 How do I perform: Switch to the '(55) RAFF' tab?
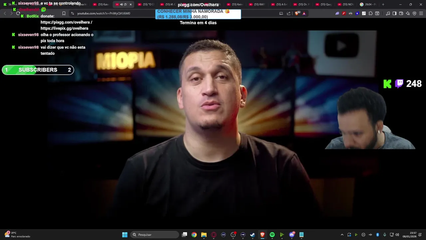coord(257,4)
